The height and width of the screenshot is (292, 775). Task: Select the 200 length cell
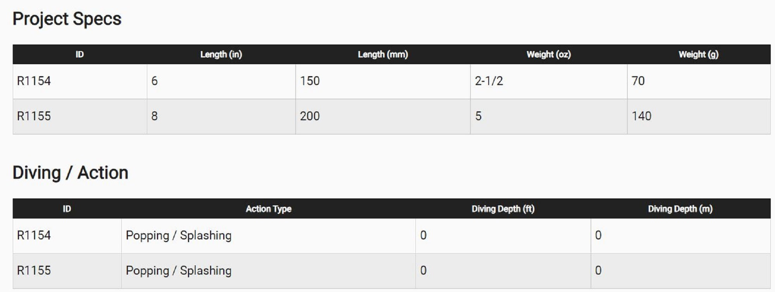pos(310,116)
